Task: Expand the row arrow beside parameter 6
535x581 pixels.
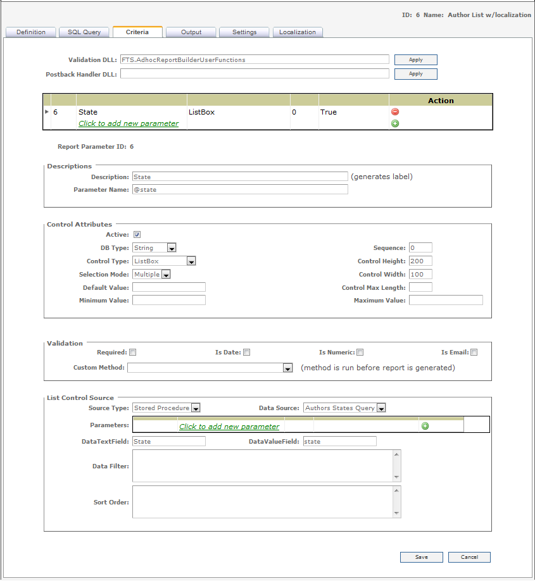Action: [x=47, y=111]
